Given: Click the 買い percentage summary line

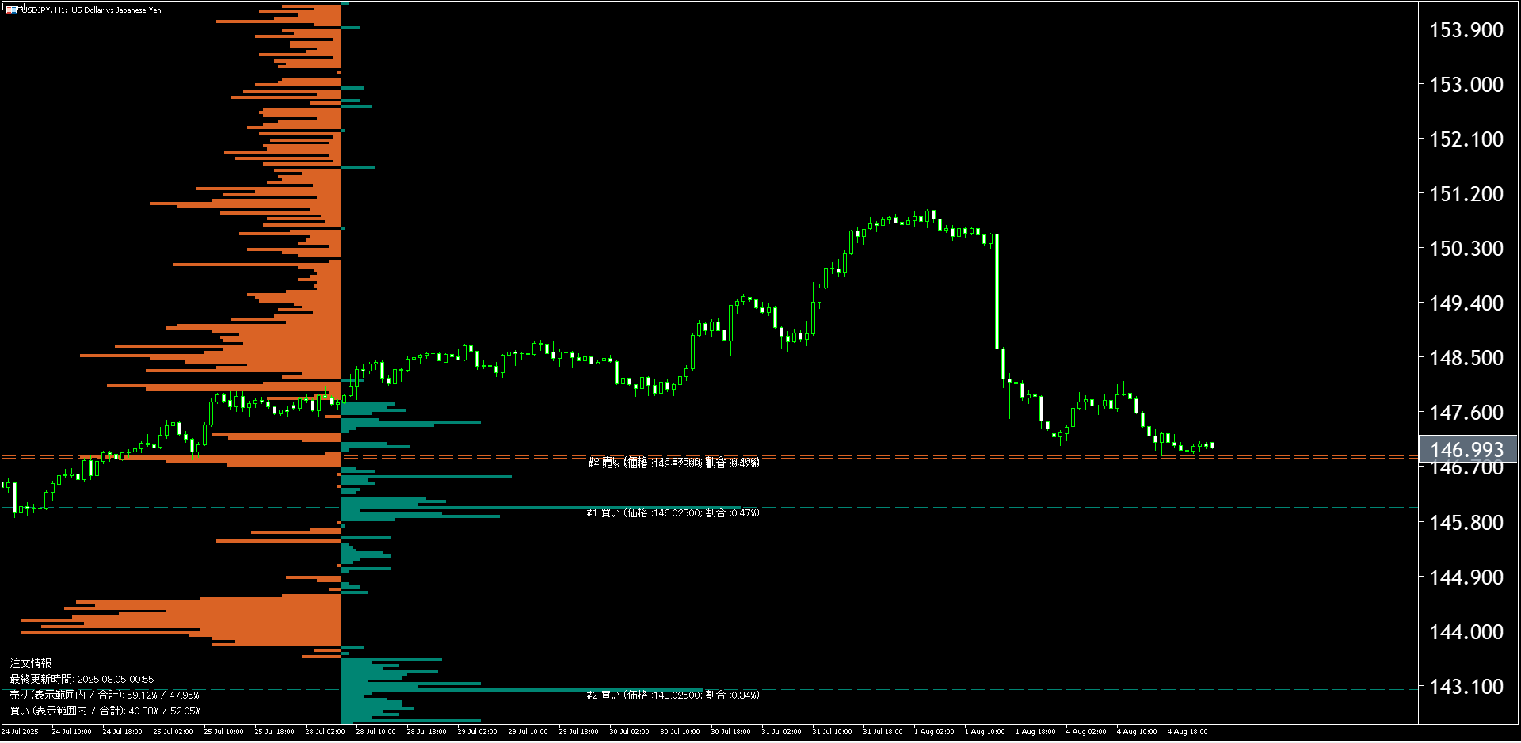Looking at the screenshot, I should [x=105, y=711].
